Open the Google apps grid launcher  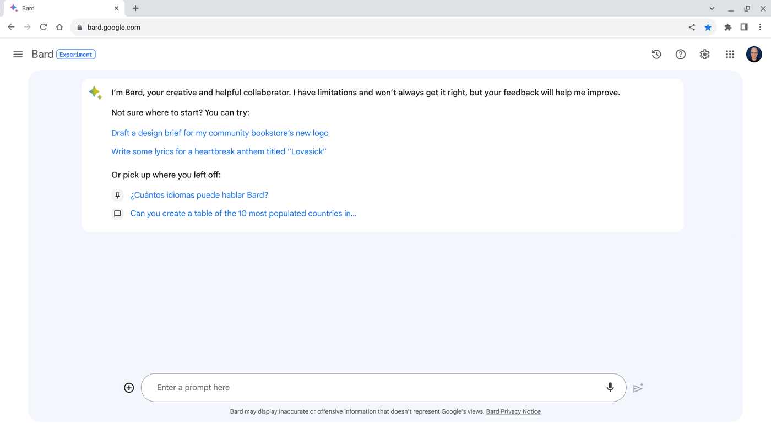[x=730, y=54]
